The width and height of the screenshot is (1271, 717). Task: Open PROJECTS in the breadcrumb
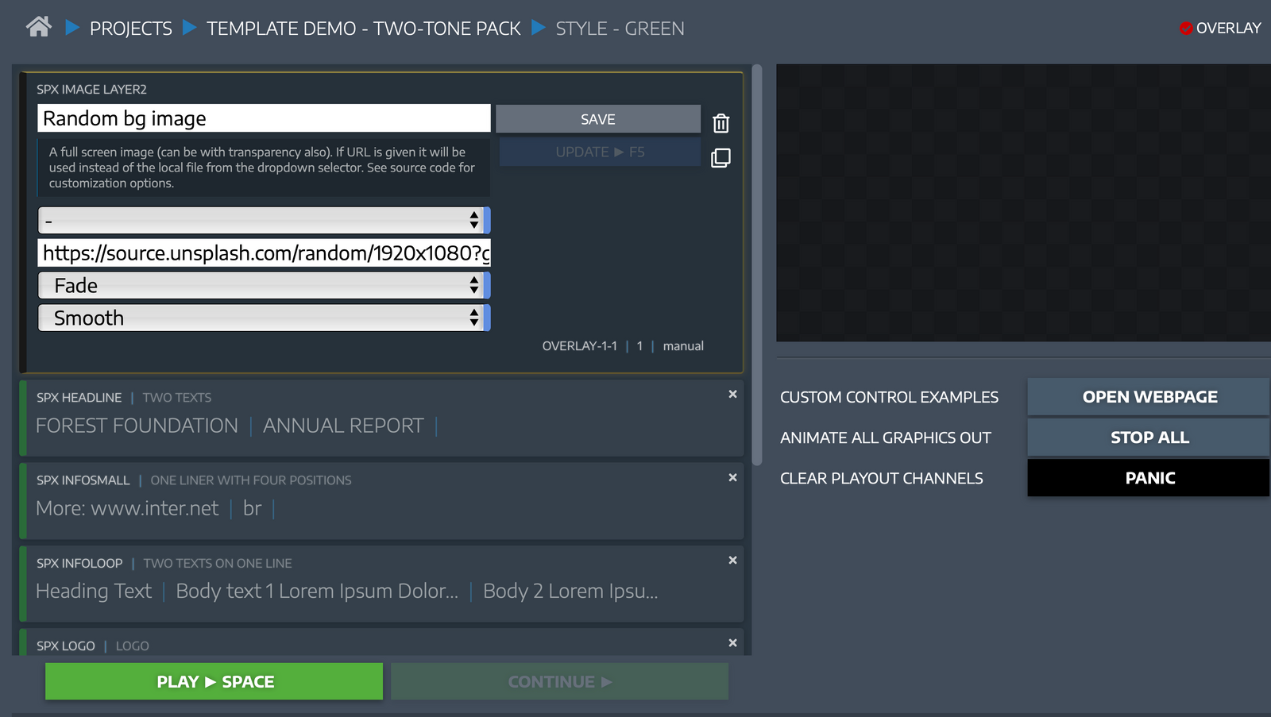130,29
